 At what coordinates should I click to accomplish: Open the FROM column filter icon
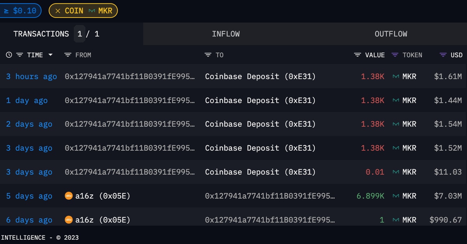tap(68, 55)
